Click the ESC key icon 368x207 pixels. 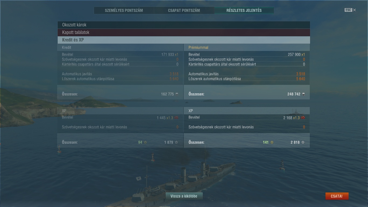348,10
